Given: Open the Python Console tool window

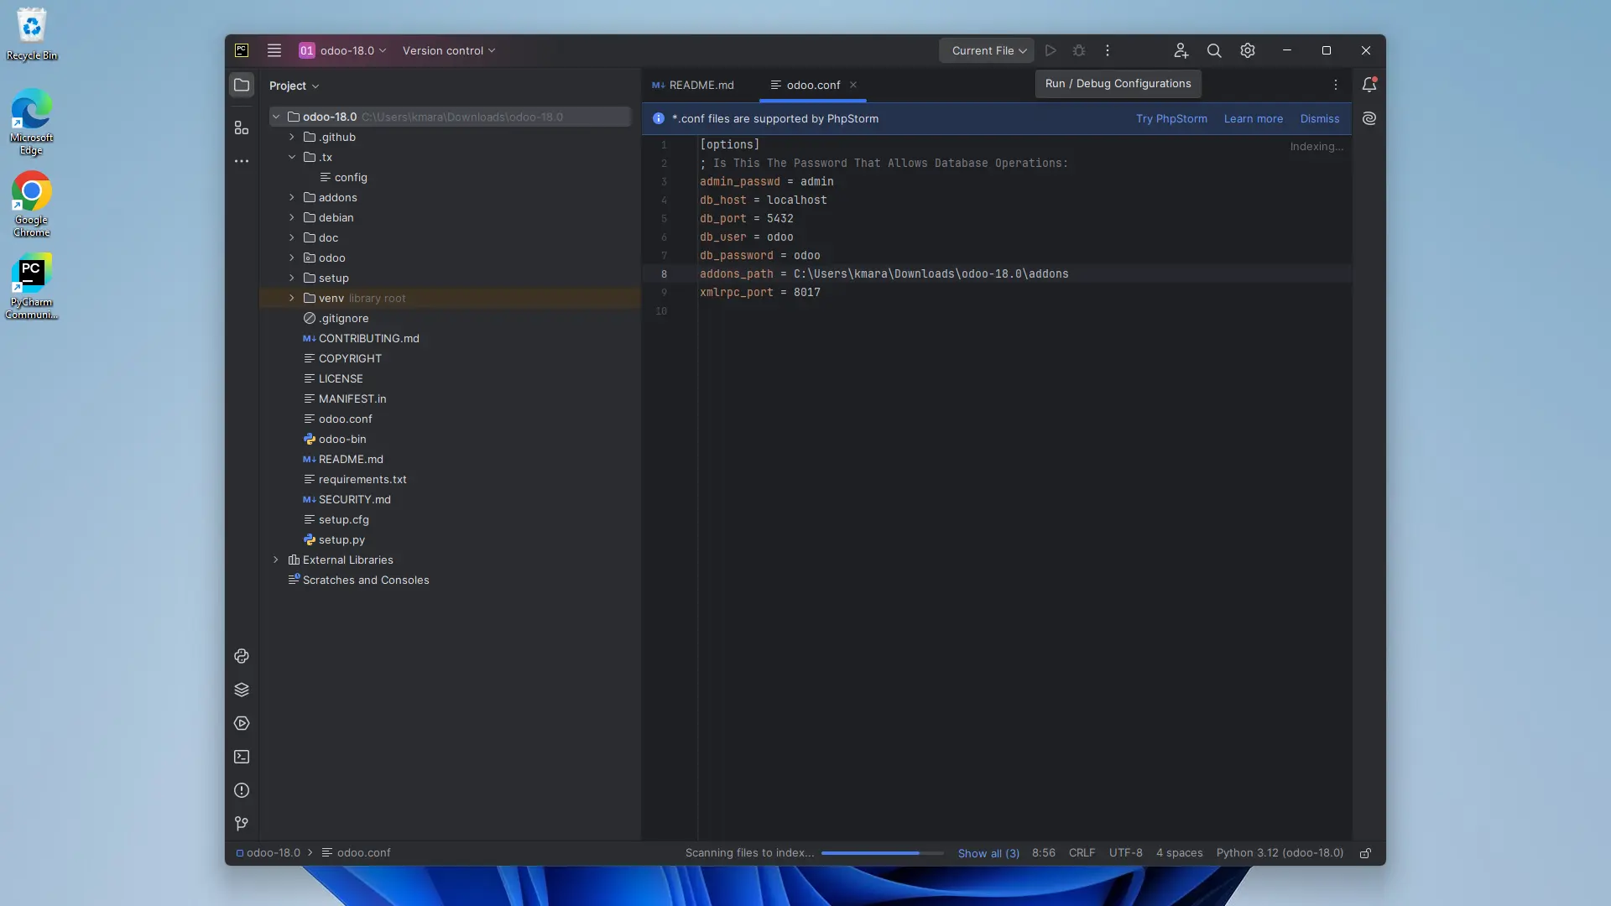Looking at the screenshot, I should pos(242,656).
